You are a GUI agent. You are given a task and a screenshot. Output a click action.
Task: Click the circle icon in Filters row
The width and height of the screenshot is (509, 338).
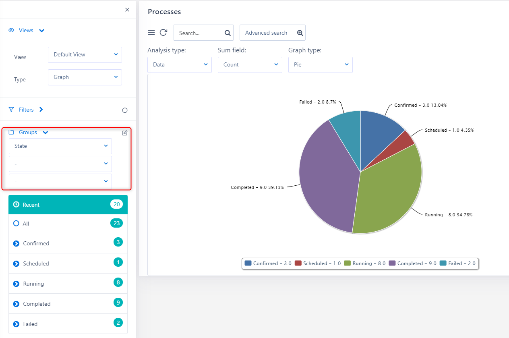125,110
